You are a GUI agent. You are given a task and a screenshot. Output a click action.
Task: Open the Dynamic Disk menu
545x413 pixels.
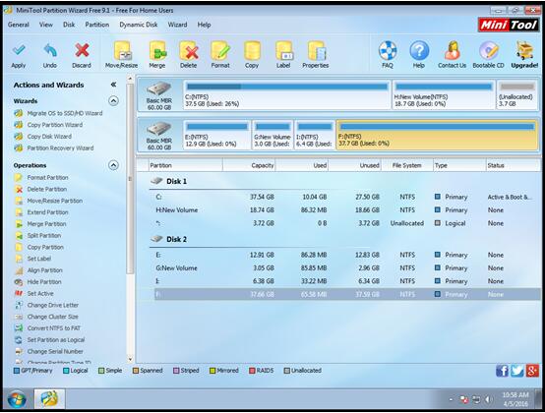(139, 25)
